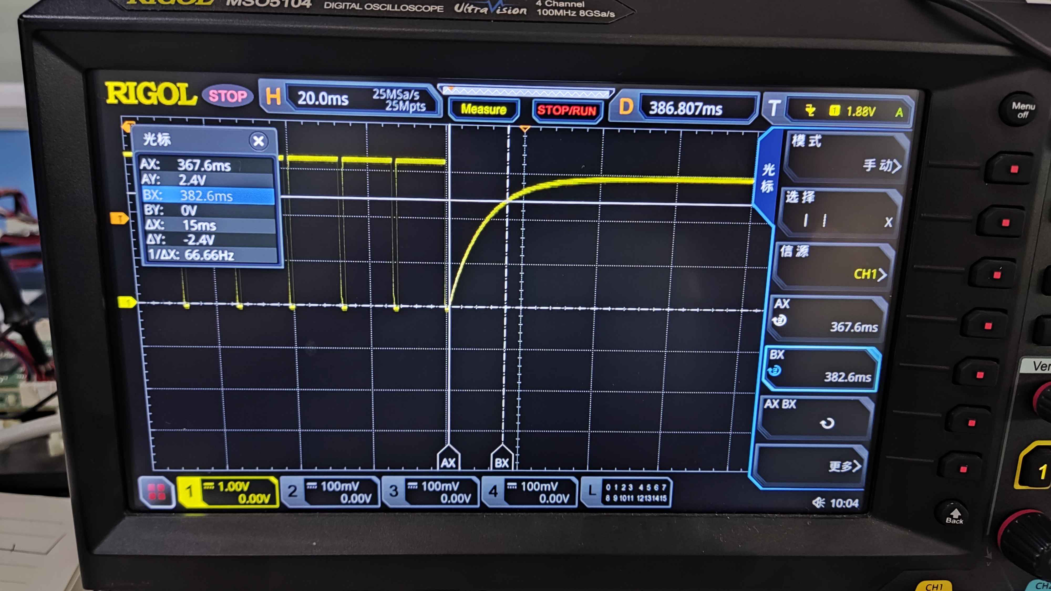Tap the L logic analyzer icon
Viewport: 1051px width, 591px height.
592,491
